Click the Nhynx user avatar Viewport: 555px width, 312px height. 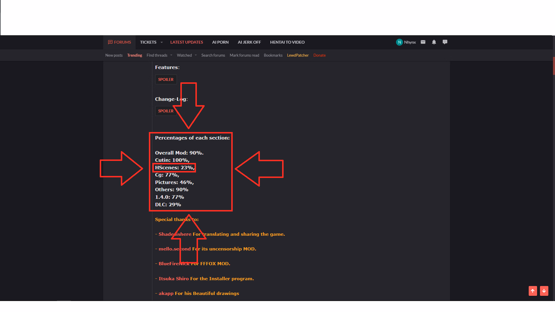pos(399,42)
